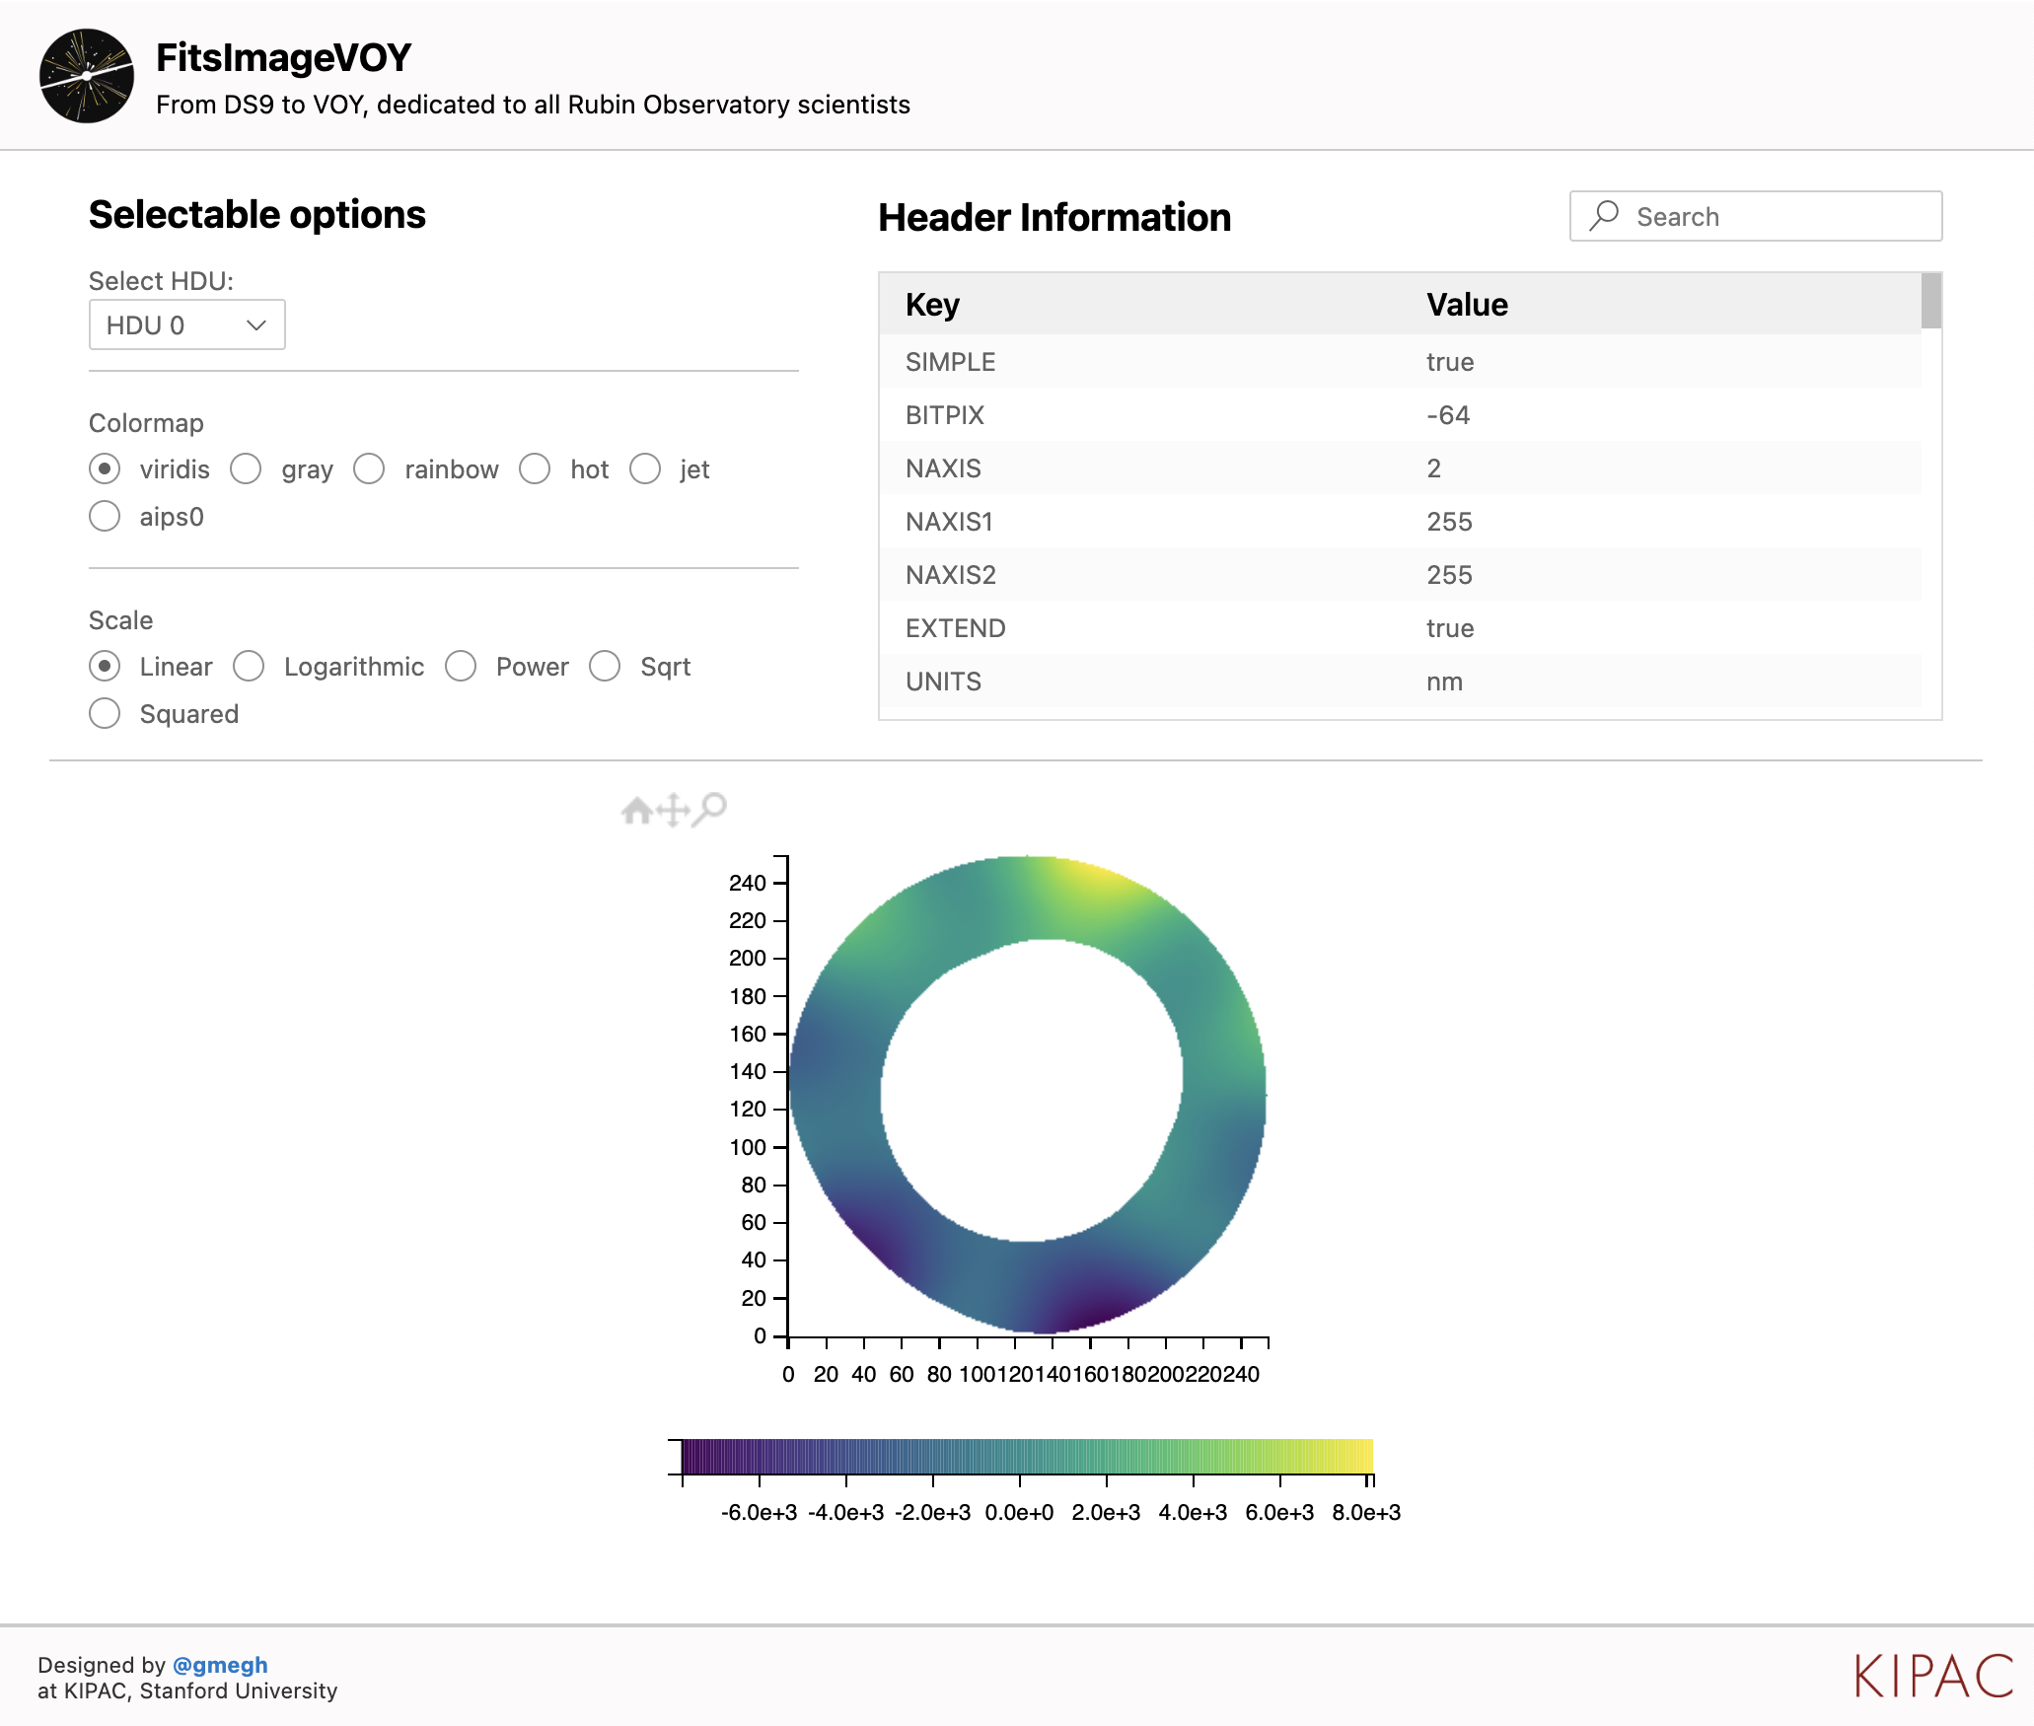
Task: Click the nm value cell
Action: [x=1444, y=682]
